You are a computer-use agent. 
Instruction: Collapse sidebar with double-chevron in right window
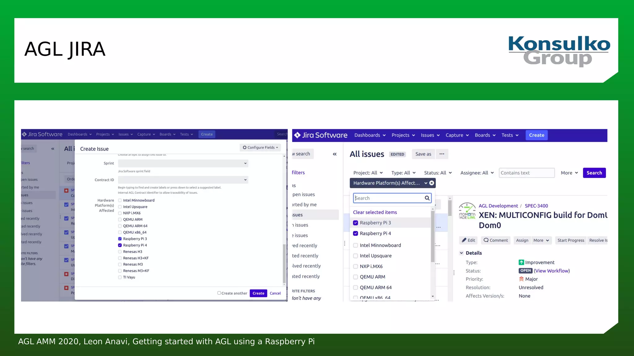335,154
